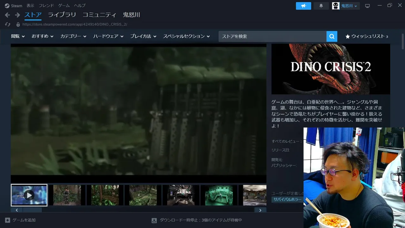This screenshot has height=228, width=405.
Task: Click the profile avatar for 鬼怒川
Action: (x=336, y=6)
